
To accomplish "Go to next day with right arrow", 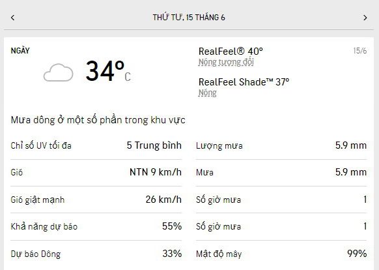I will 365,18.
